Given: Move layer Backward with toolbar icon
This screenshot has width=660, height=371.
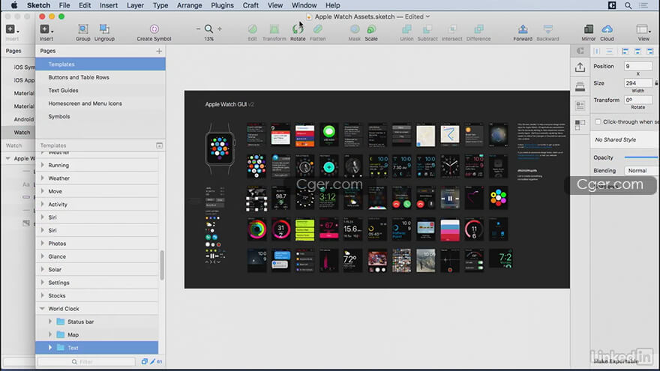Looking at the screenshot, I should point(547,32).
